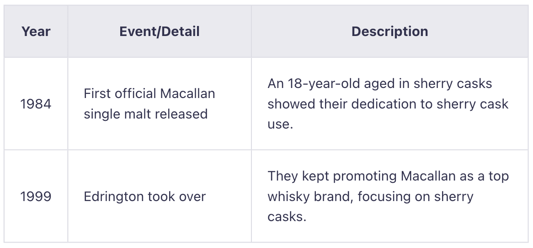Select the 1984 year cell
533x248 pixels.
pyautogui.click(x=36, y=104)
